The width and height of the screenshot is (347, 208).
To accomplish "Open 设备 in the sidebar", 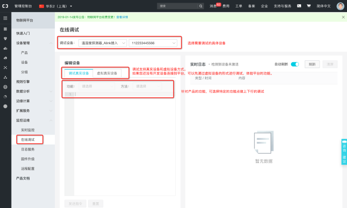I will [x=24, y=62].
